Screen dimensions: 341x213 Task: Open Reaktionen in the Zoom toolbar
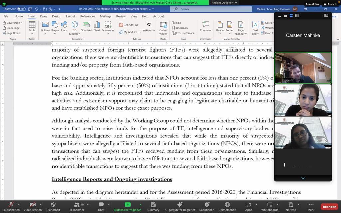(x=207, y=206)
